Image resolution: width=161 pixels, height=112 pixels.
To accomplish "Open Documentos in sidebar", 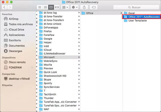I will (x=14, y=46).
